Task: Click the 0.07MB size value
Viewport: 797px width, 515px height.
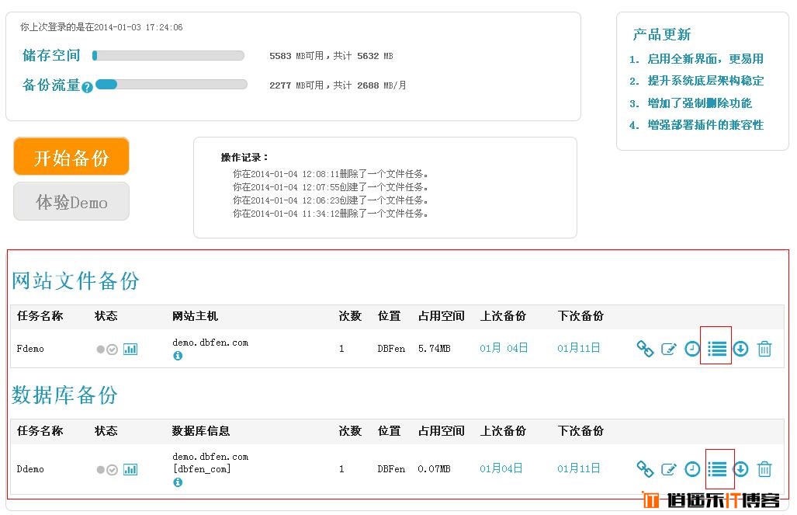Action: coord(434,468)
